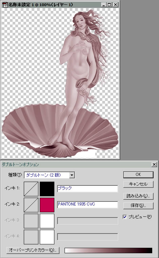
Task: Click the red PANTONE swatch of インキ 2
Action: point(47,205)
